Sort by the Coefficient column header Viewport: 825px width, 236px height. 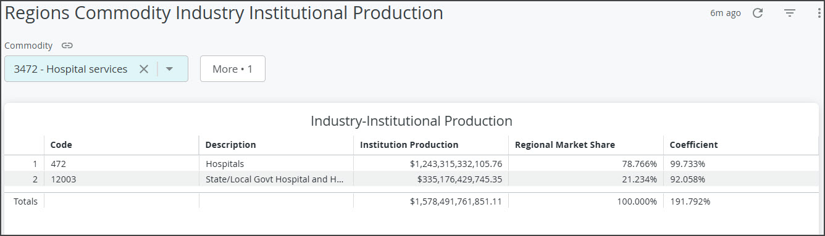click(x=693, y=145)
